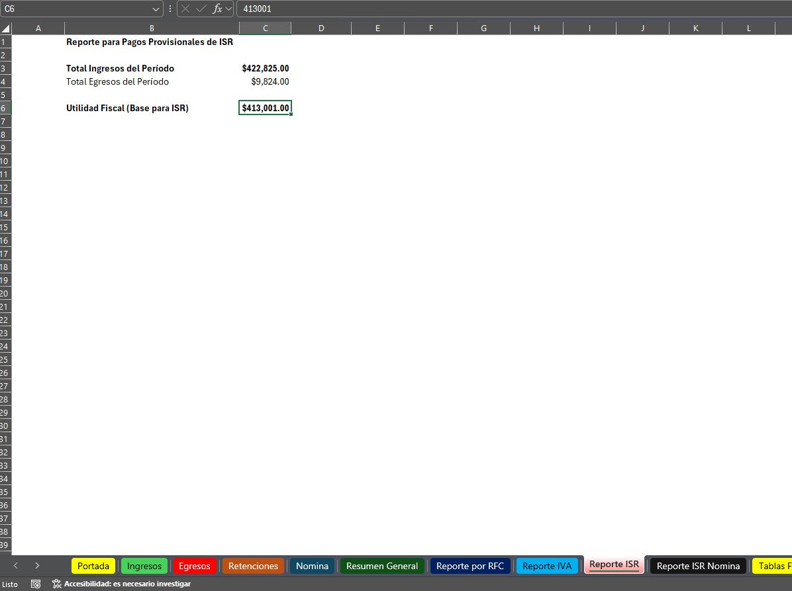Expand the formula bar options chevron

pos(229,9)
